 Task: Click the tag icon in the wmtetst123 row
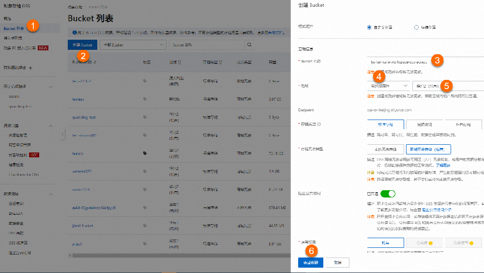pos(145,171)
